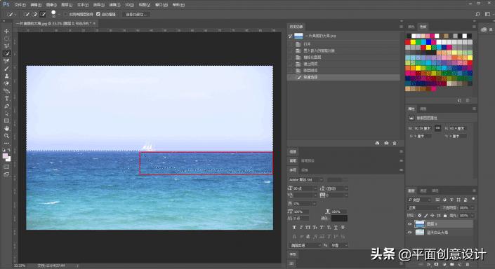Create new group folder icon in Layers panel
The image size is (495, 269).
[452, 264]
